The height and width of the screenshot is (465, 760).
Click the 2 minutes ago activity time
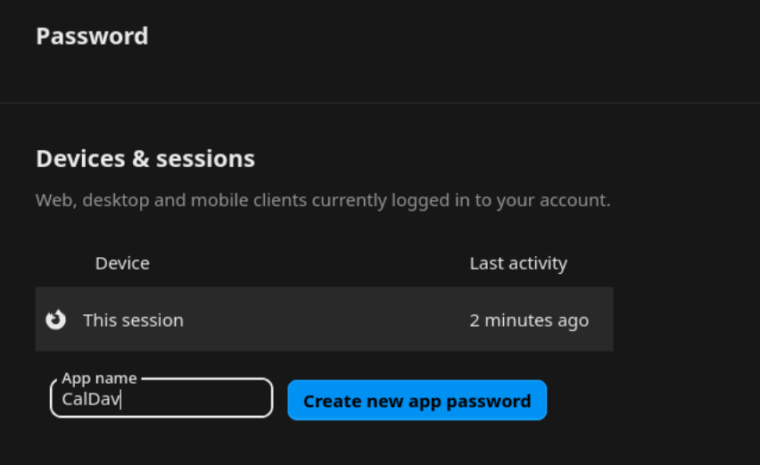[529, 320]
